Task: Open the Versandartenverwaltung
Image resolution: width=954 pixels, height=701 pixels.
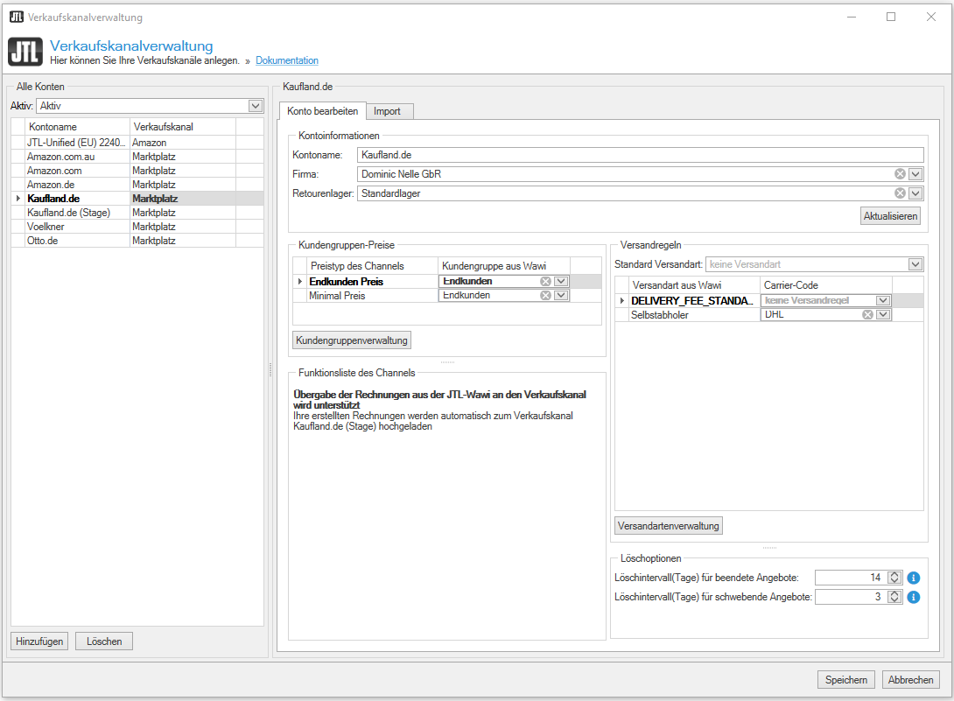Action: click(x=669, y=525)
